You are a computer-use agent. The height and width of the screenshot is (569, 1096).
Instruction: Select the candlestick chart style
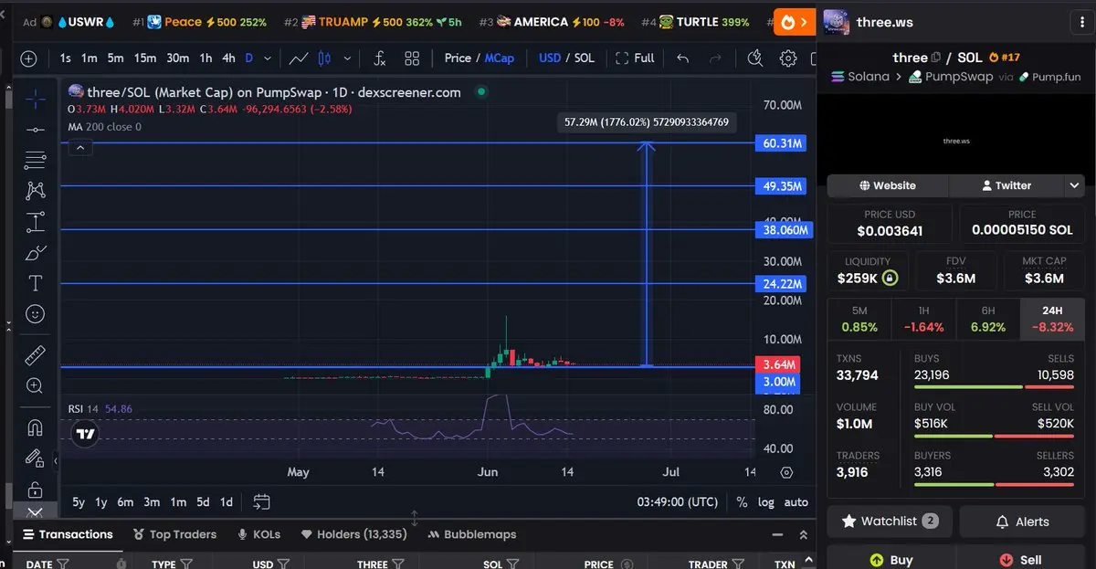pos(324,58)
